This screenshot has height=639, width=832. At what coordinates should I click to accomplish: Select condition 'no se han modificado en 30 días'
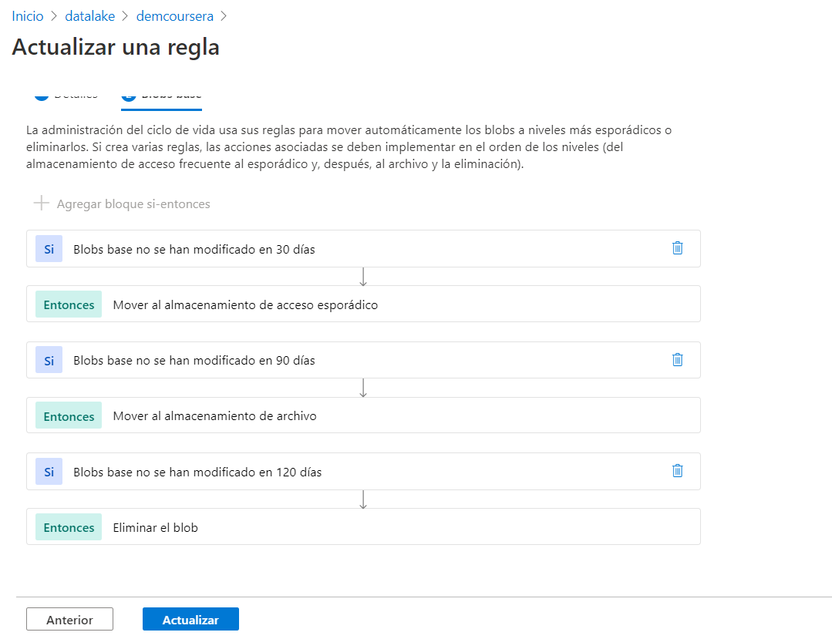[363, 249]
